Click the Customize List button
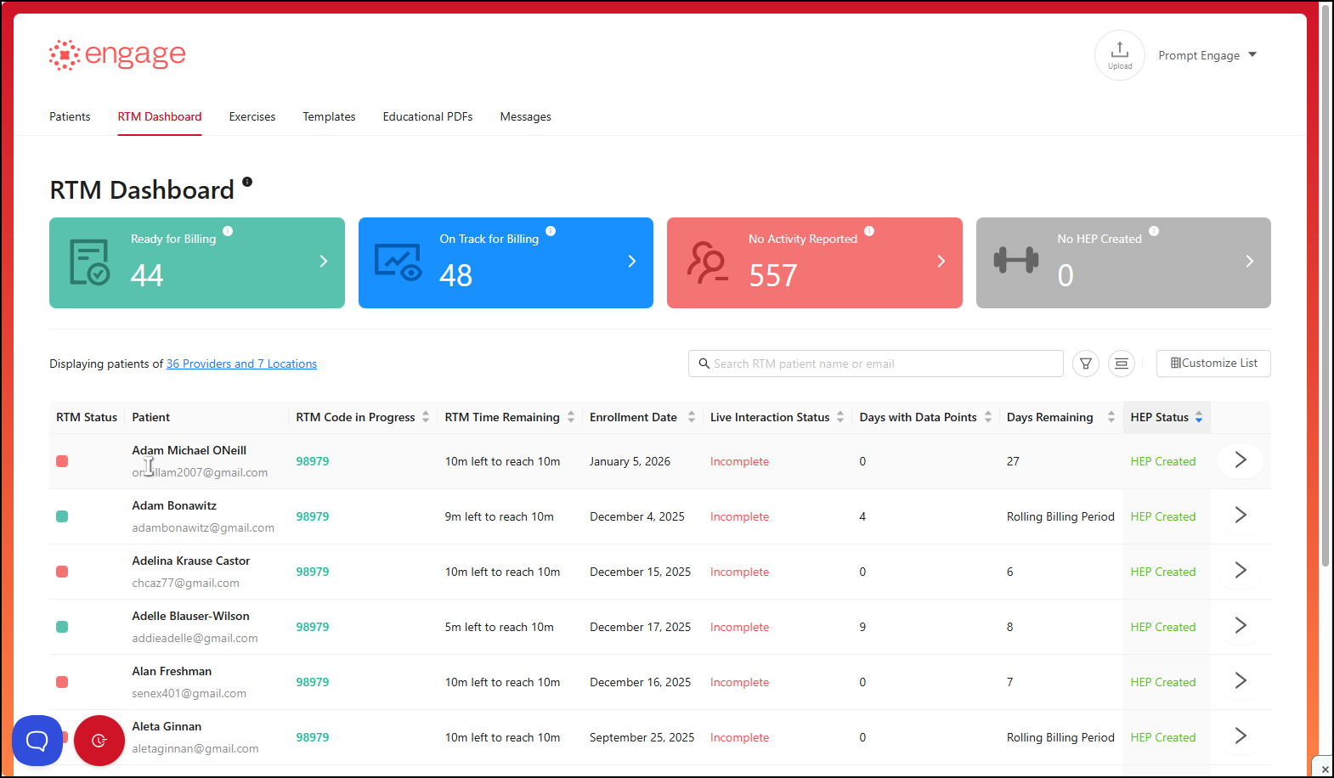Viewport: 1334px width, 778px height. tap(1213, 364)
